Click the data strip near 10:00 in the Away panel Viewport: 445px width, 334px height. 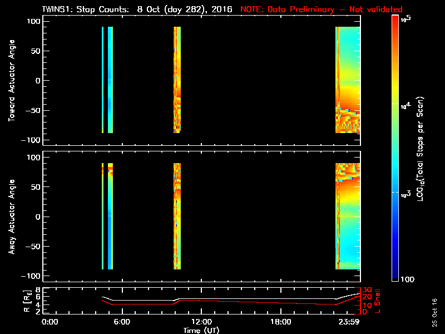(x=177, y=216)
